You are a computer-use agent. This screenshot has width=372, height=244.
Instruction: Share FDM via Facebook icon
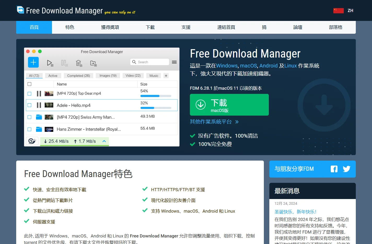pos(334,169)
